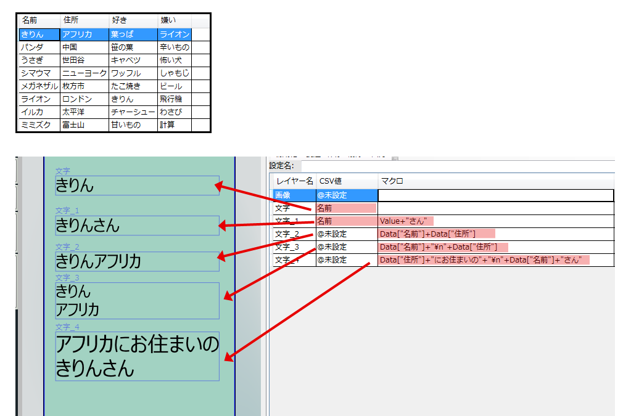
Task: Select the パンダ cell in data table
Action: click(x=39, y=47)
